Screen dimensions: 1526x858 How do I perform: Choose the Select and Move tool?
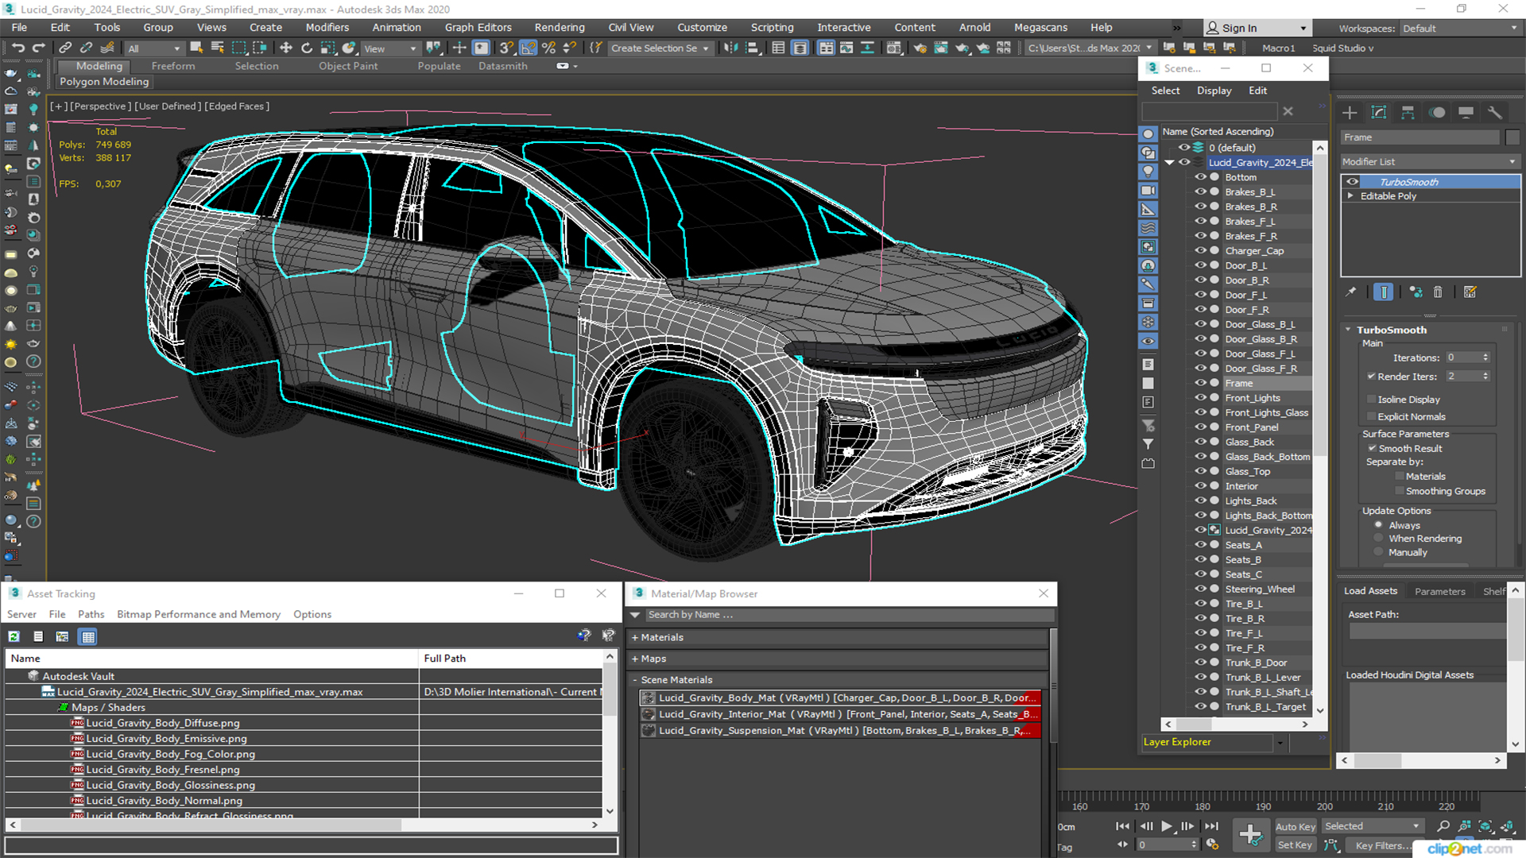click(x=286, y=48)
